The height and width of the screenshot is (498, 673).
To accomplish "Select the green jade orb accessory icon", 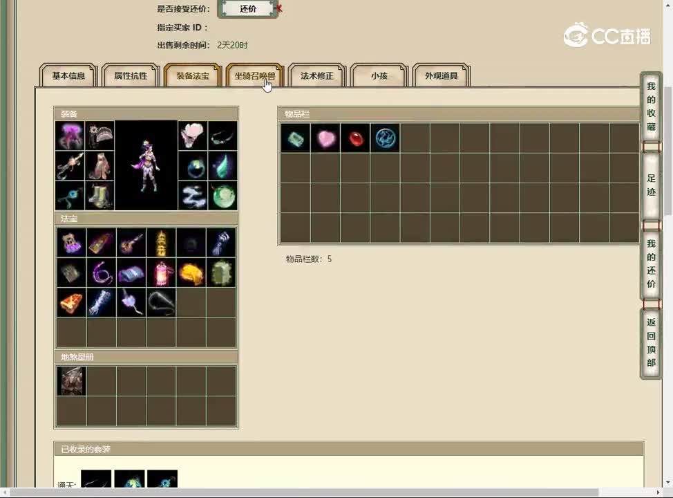I will 222,196.
